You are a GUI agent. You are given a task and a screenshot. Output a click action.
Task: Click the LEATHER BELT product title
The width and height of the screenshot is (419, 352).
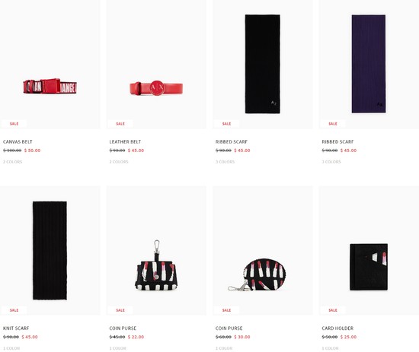[x=125, y=142]
